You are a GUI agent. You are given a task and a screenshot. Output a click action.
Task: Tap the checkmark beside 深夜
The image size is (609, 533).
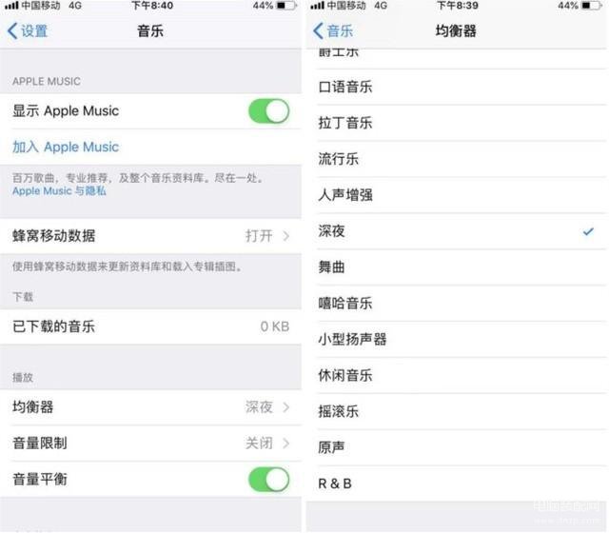click(x=588, y=231)
